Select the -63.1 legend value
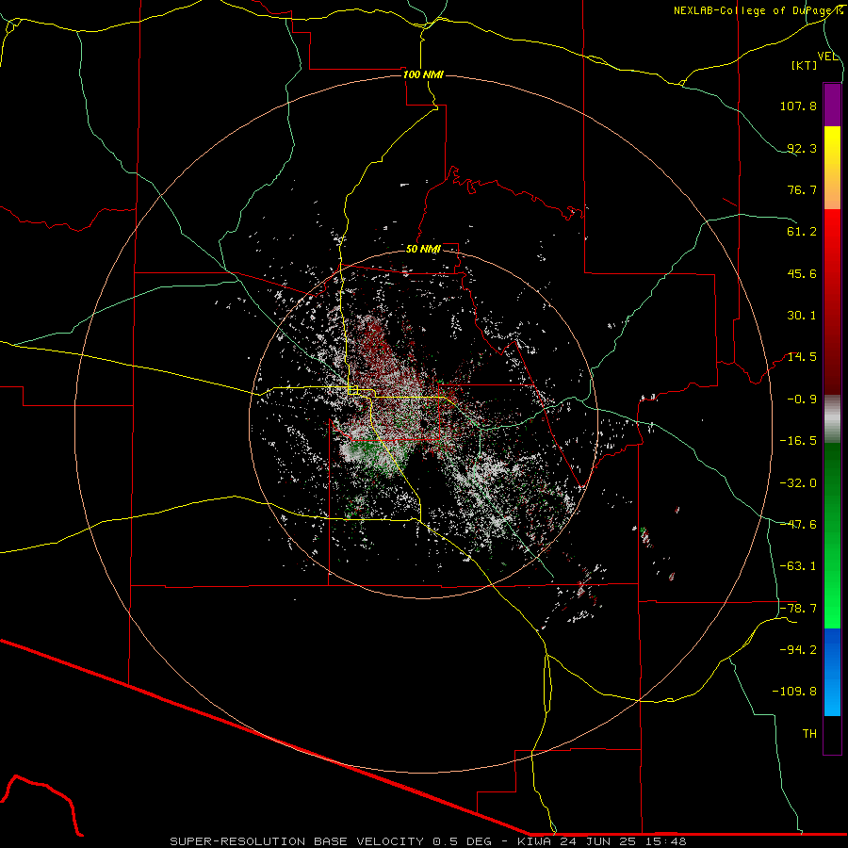The width and height of the screenshot is (848, 848). (x=798, y=566)
